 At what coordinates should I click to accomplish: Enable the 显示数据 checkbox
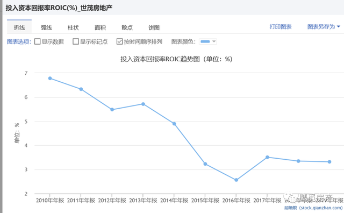38,41
